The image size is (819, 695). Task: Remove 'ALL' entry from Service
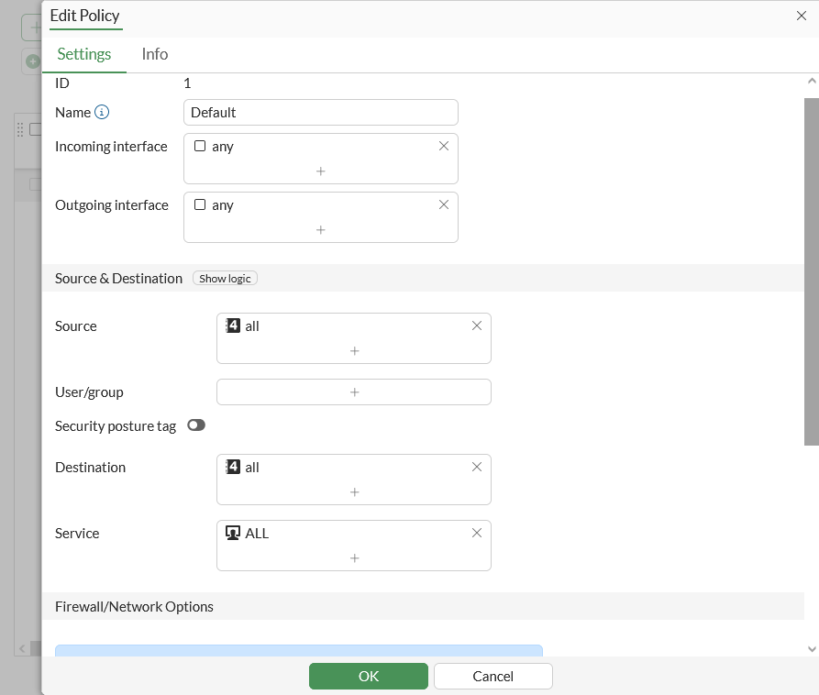[477, 533]
